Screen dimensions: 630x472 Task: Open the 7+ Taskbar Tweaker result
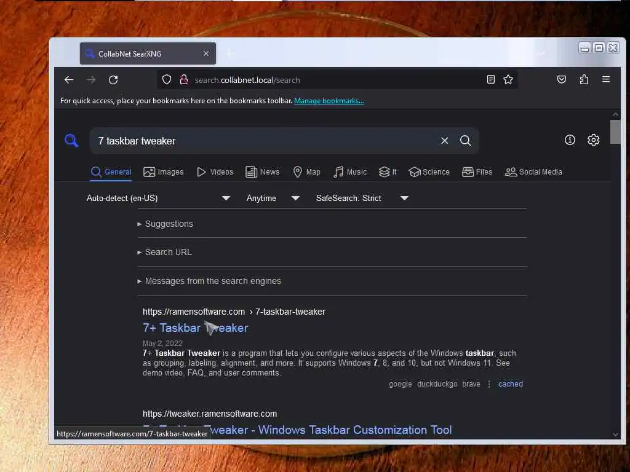[195, 328]
